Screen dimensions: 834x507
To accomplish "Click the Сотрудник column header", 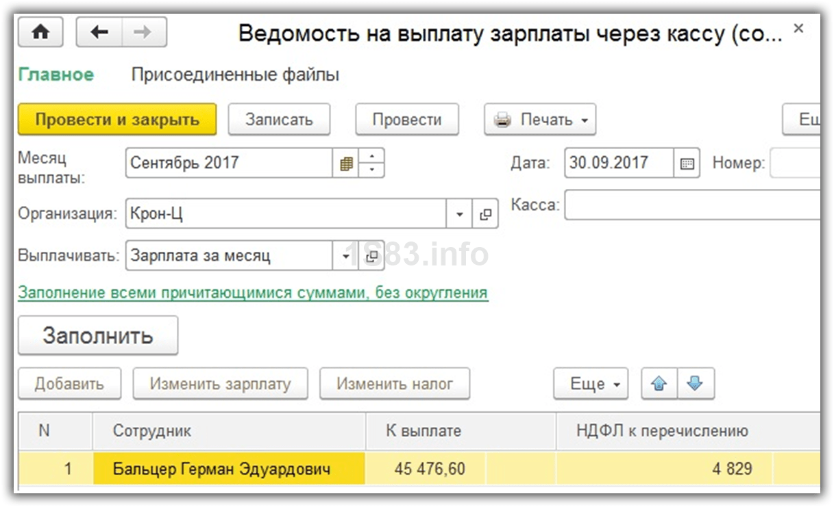I will [x=229, y=431].
